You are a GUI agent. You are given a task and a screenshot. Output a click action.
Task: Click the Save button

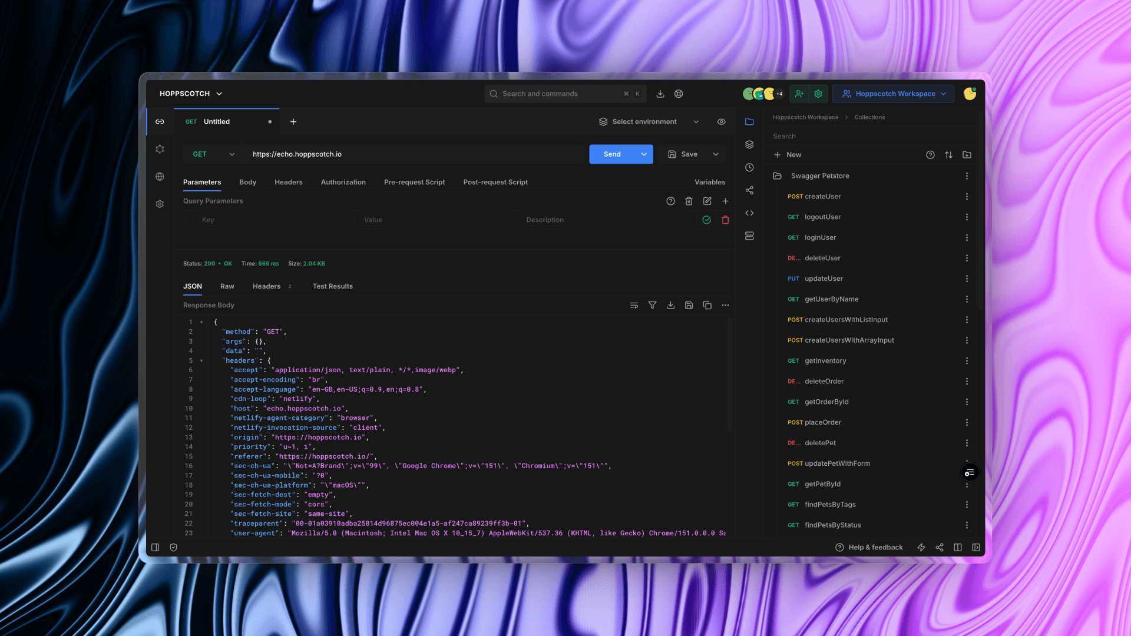click(x=683, y=154)
